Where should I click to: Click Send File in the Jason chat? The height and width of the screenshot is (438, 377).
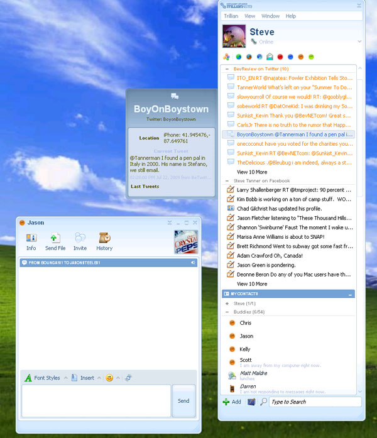tap(55, 242)
